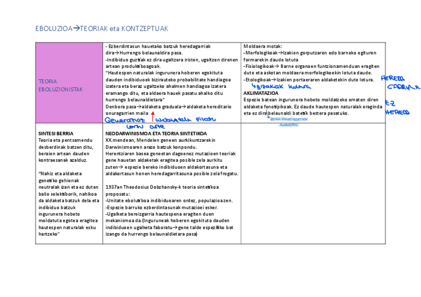Image resolution: width=421 pixels, height=297 pixels.
Task: Select '-Espezie barruko ezberdintasunak mutazioei esker.' line
Action: tap(162, 207)
